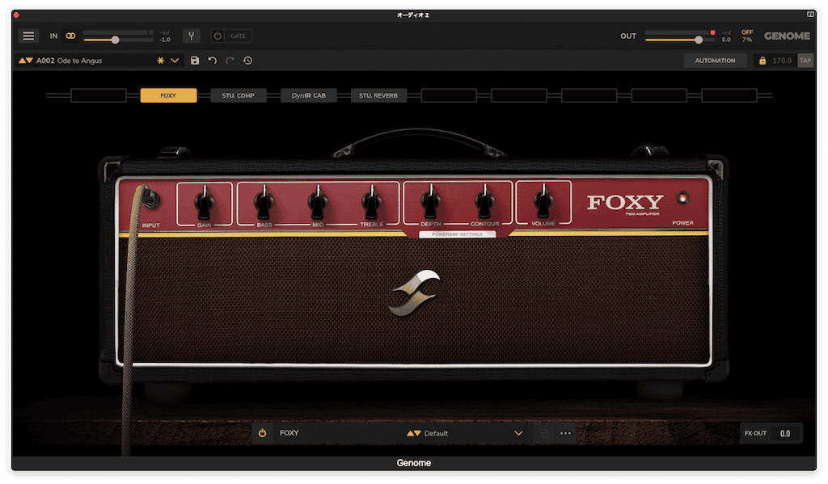828x484 pixels.
Task: Click the GATE label button
Action: tap(239, 36)
